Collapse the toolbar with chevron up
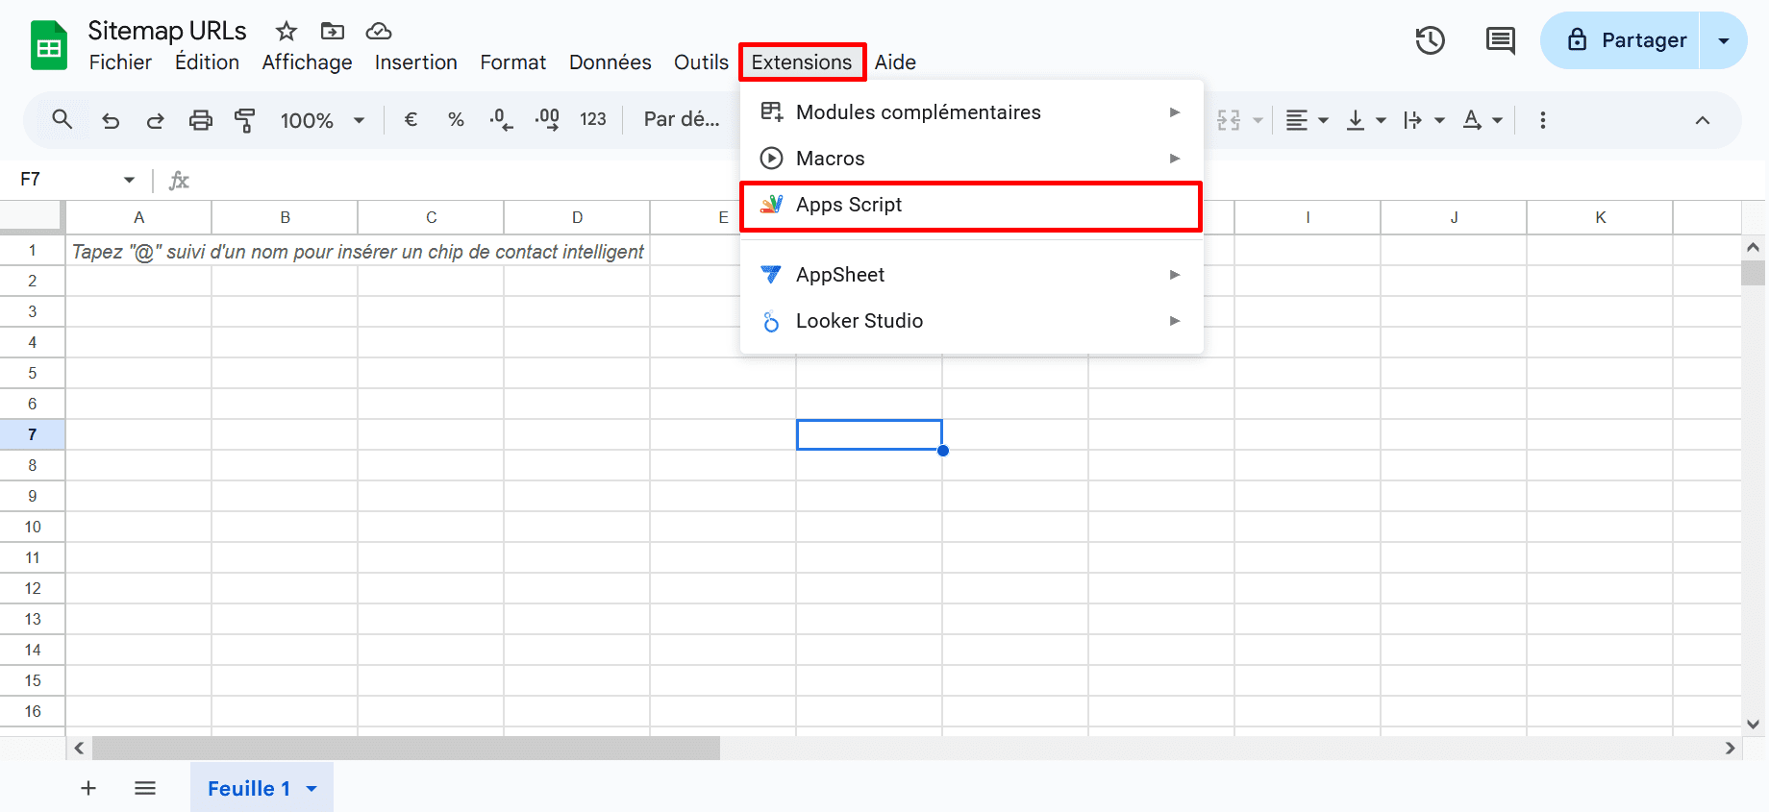This screenshot has height=812, width=1769. [1702, 120]
